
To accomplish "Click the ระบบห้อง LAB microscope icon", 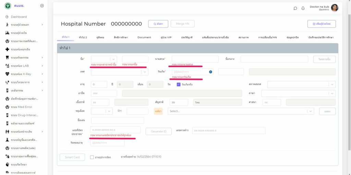I will [7, 66].
